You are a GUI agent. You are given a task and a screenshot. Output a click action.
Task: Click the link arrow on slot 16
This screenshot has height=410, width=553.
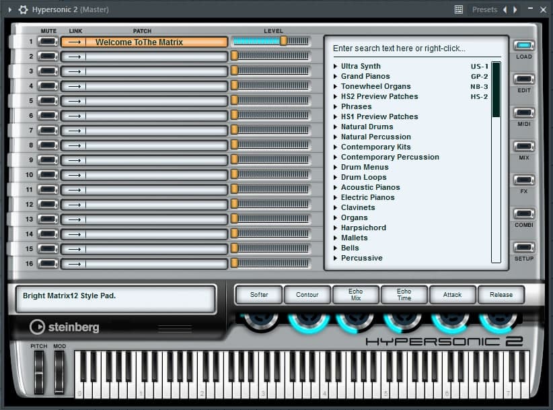click(74, 265)
